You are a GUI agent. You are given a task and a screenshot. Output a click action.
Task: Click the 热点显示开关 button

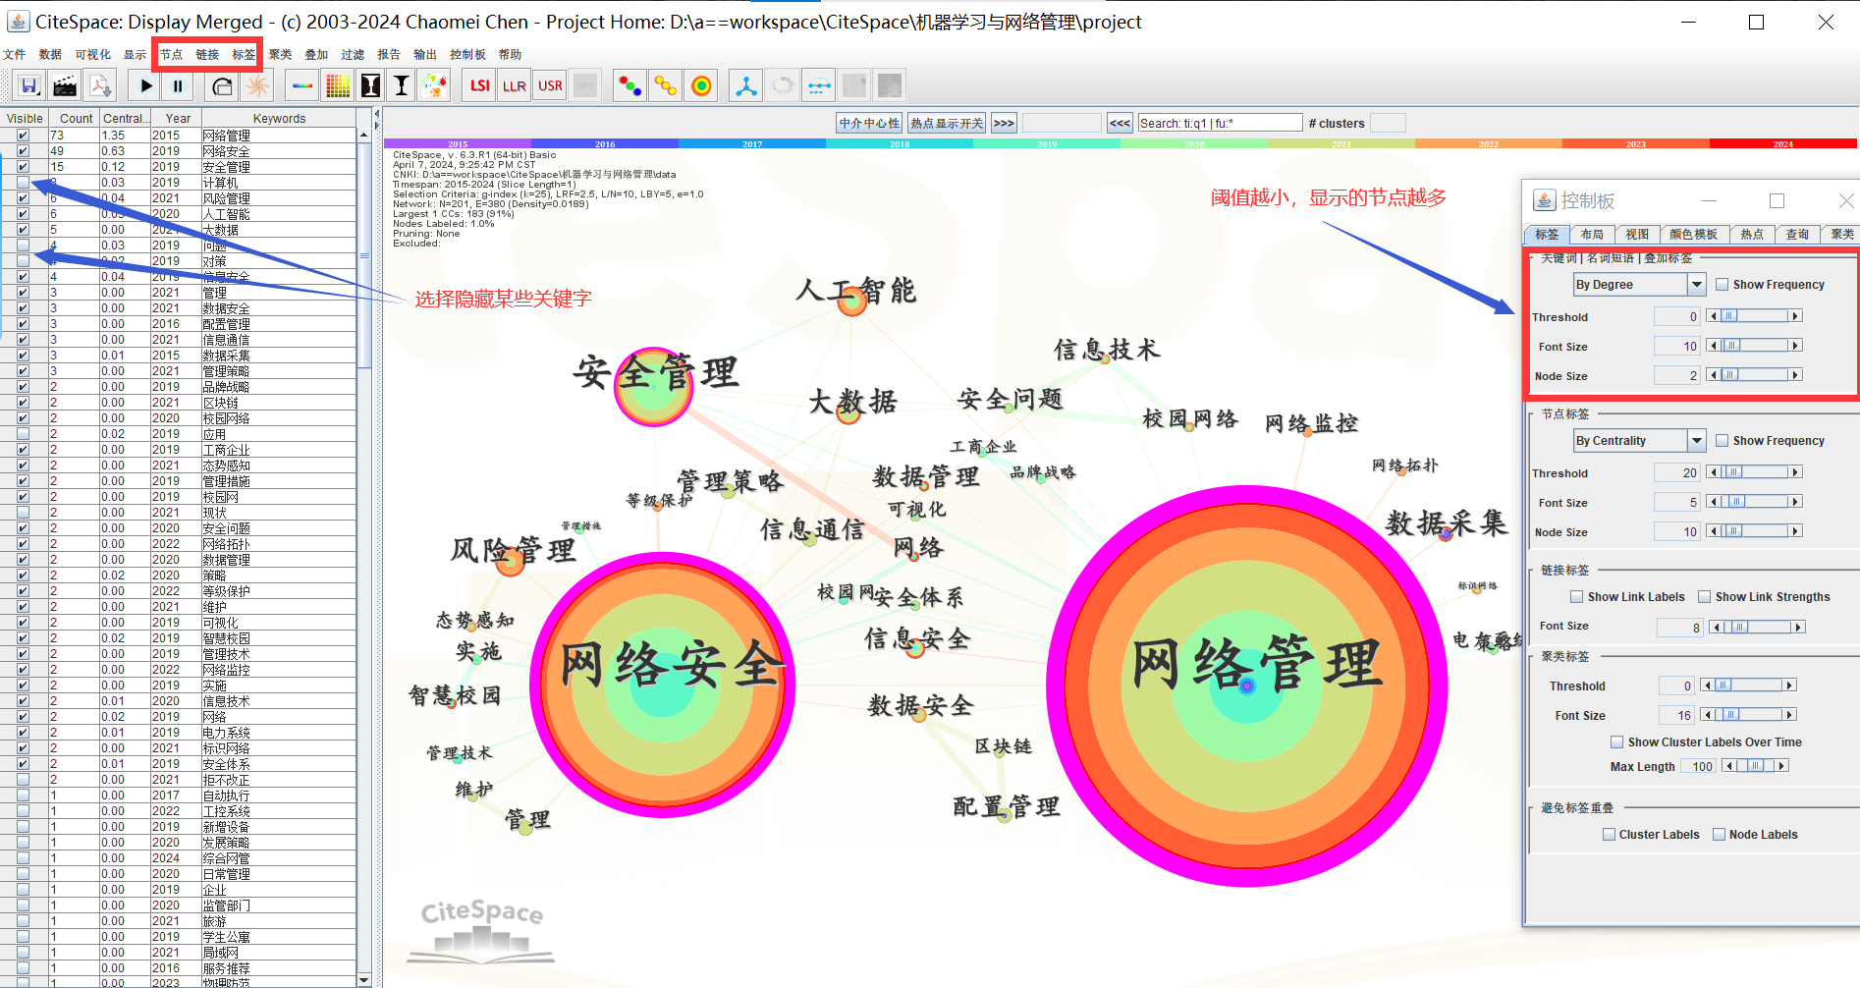pyautogui.click(x=947, y=123)
